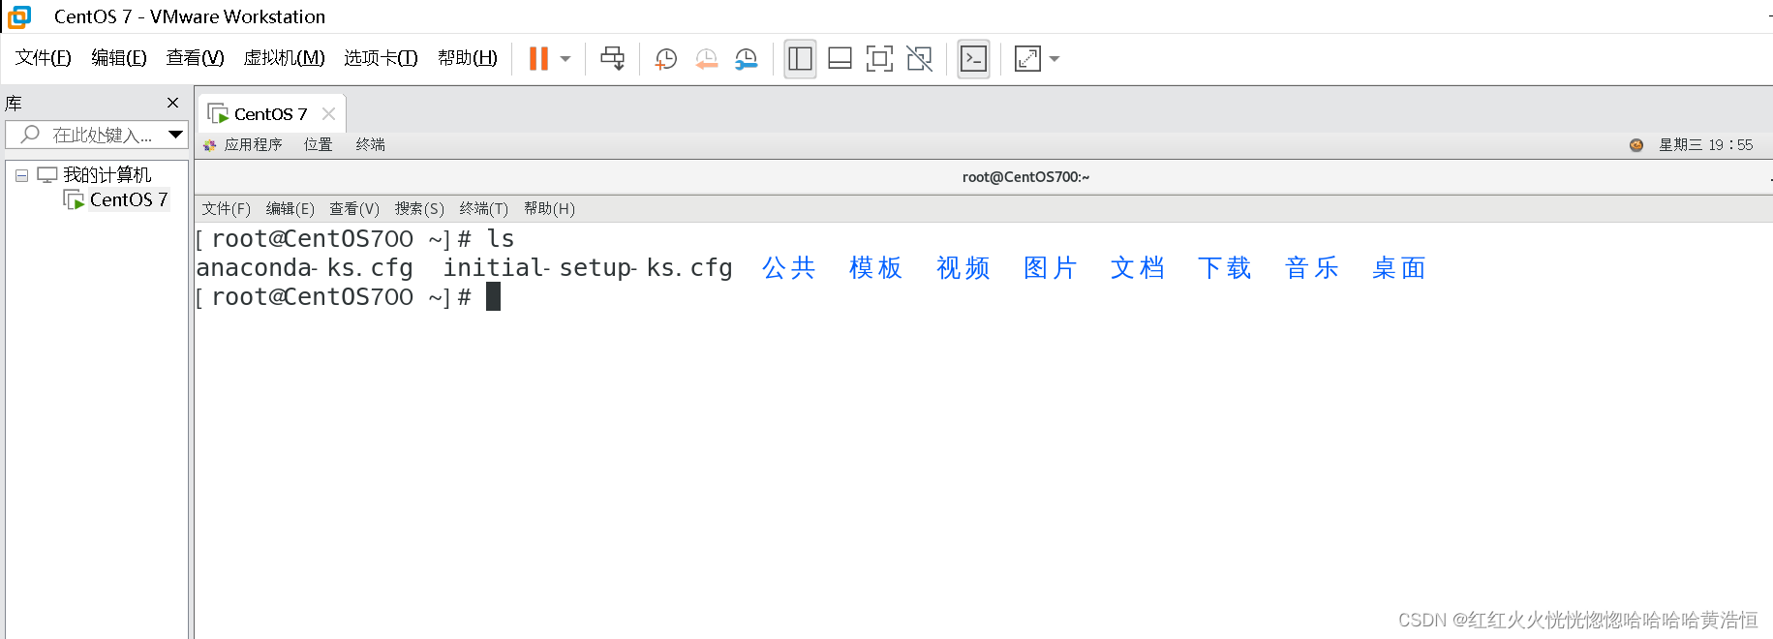1773x639 pixels.
Task: Take a snapshot of the virtual machine
Action: [665, 59]
